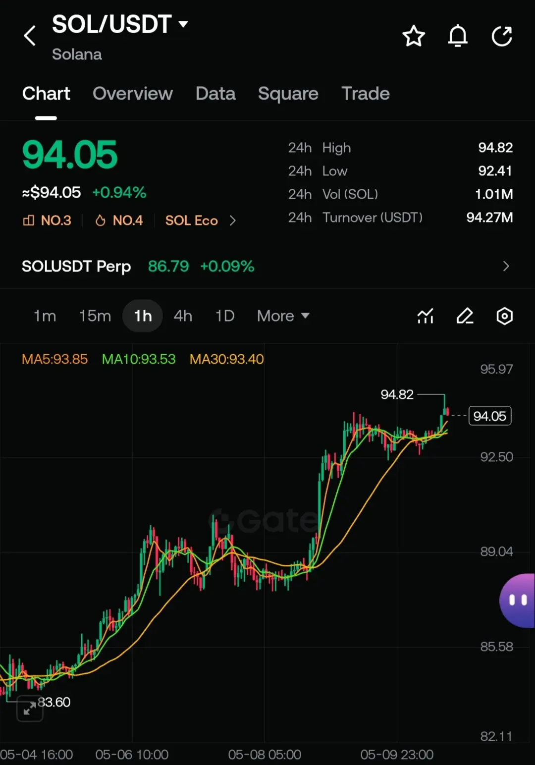This screenshot has width=535, height=765.
Task: Open the SOL Eco category link
Action: (x=192, y=220)
